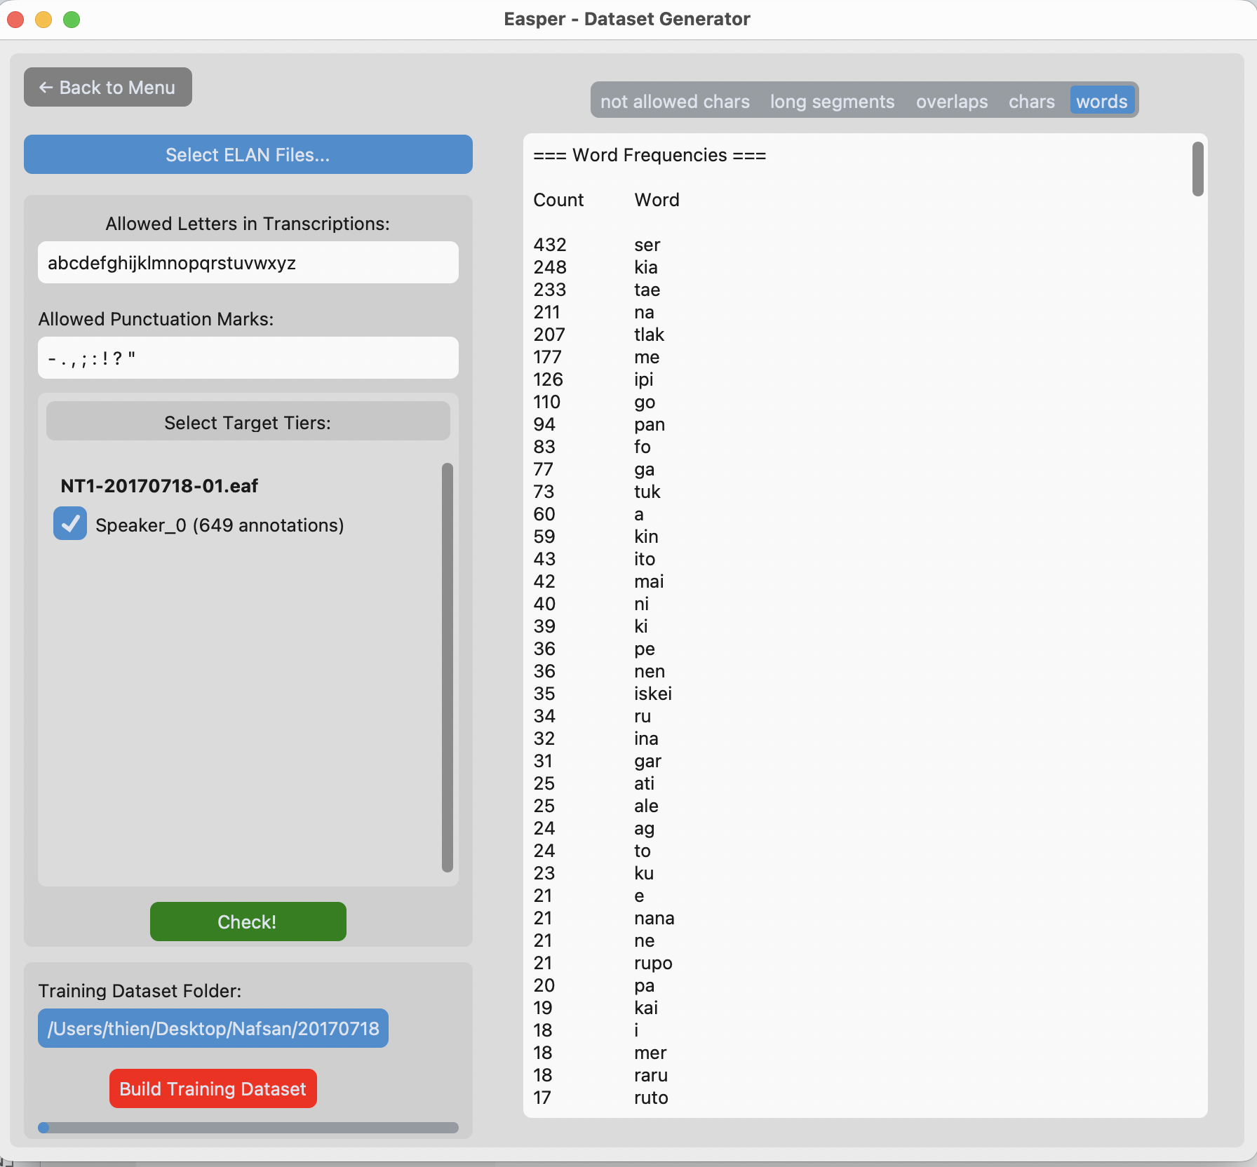Focus the Allowed Punctuation Marks field
Screen dimensions: 1257x1167
coord(248,358)
